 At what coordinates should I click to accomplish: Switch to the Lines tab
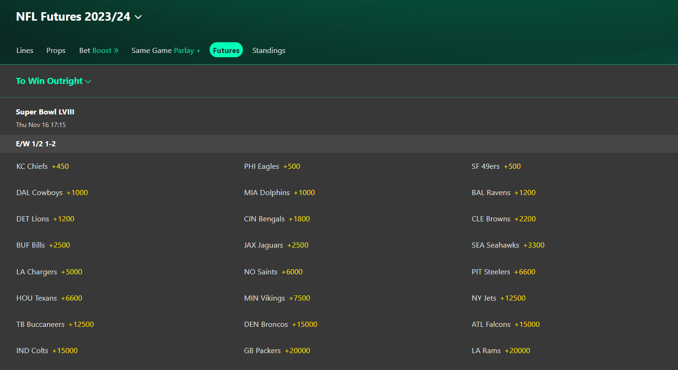(25, 50)
